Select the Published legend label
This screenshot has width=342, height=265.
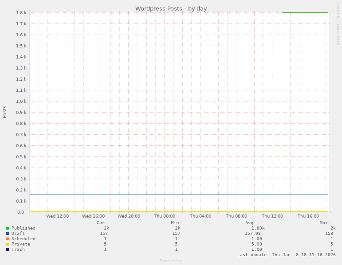click(24, 228)
